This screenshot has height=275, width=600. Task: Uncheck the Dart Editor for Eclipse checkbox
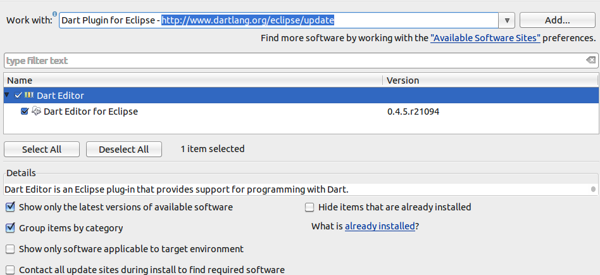(x=25, y=112)
